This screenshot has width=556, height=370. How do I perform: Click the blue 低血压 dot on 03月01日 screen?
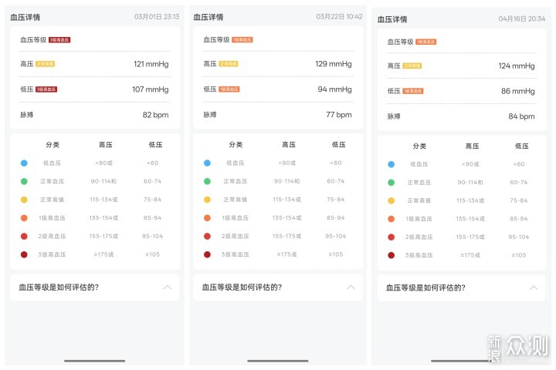(24, 163)
